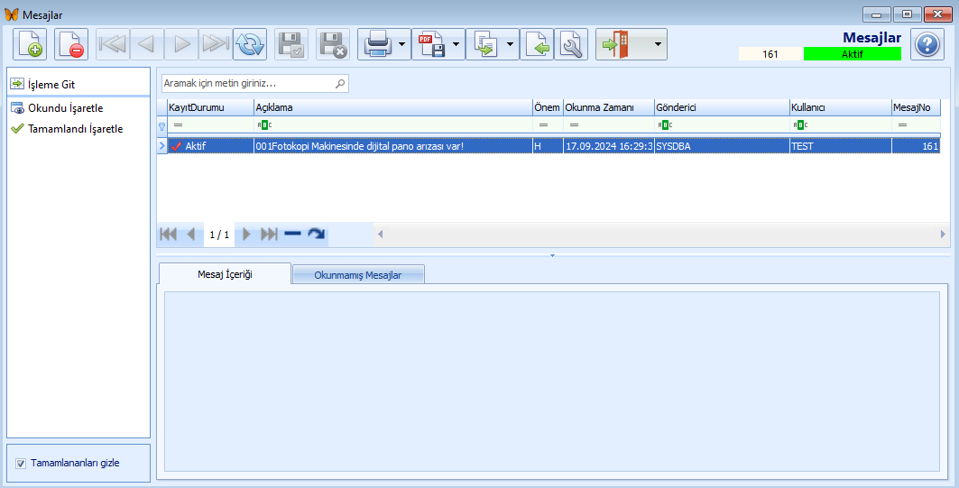The width and height of the screenshot is (959, 488).
Task: Click Okundu İşaretle in left panel
Action: (x=66, y=108)
